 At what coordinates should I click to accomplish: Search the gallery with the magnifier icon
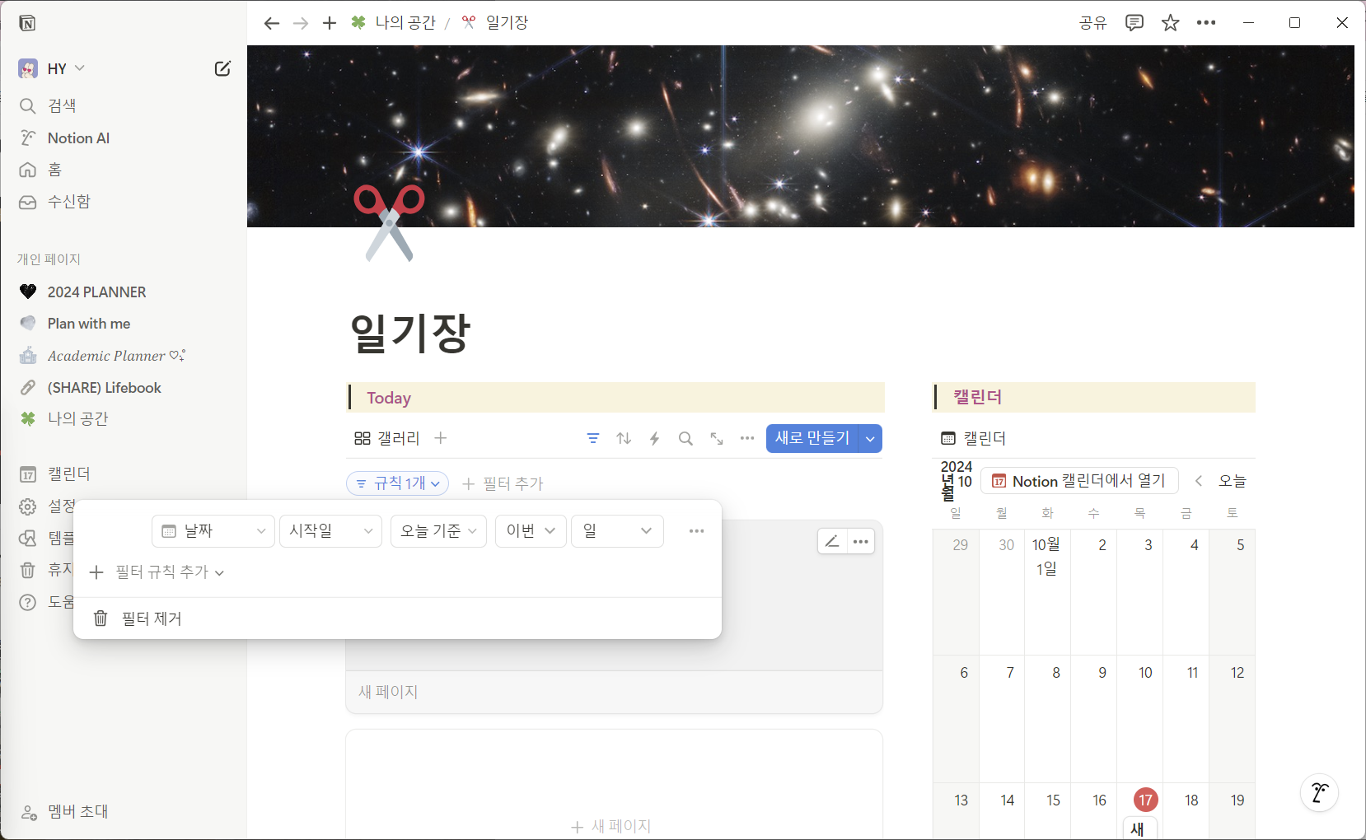685,438
